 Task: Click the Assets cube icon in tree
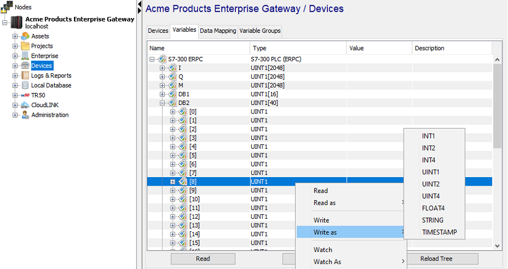(x=25, y=36)
